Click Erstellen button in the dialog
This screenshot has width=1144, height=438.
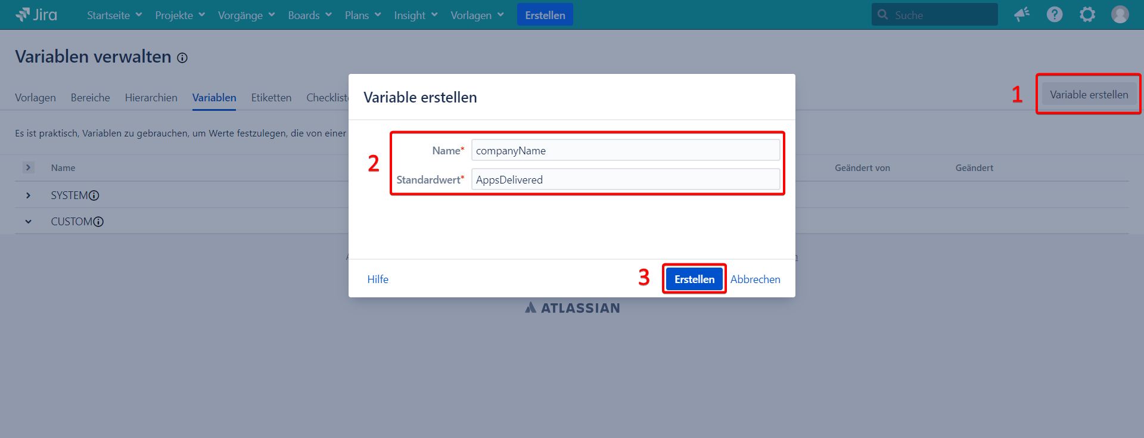694,279
